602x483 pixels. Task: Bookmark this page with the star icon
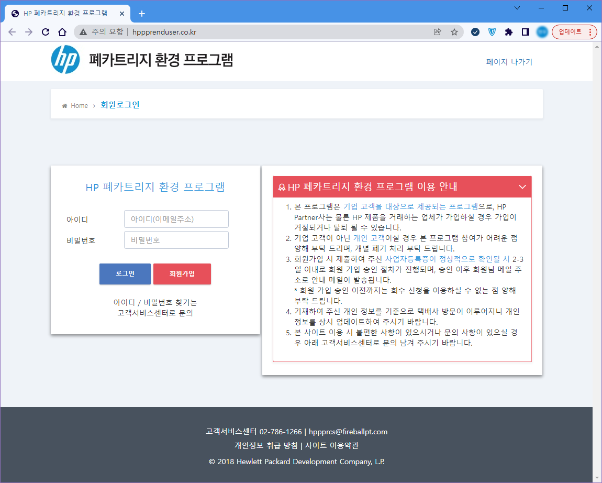454,32
